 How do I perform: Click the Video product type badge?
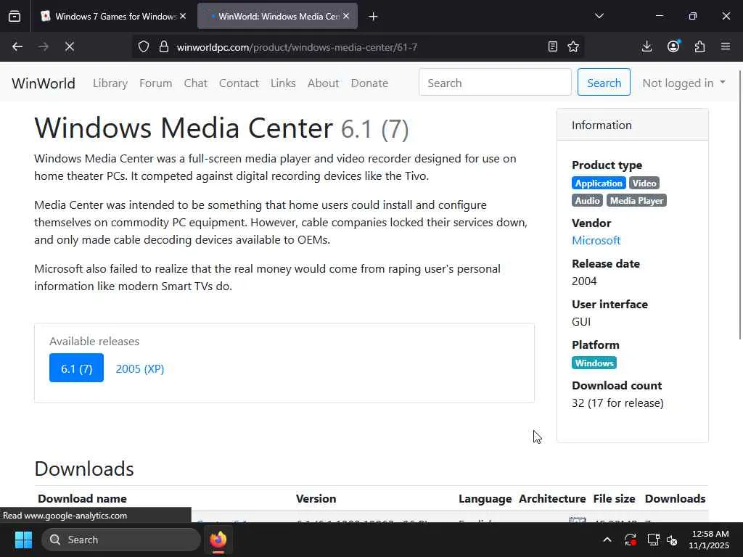click(644, 183)
